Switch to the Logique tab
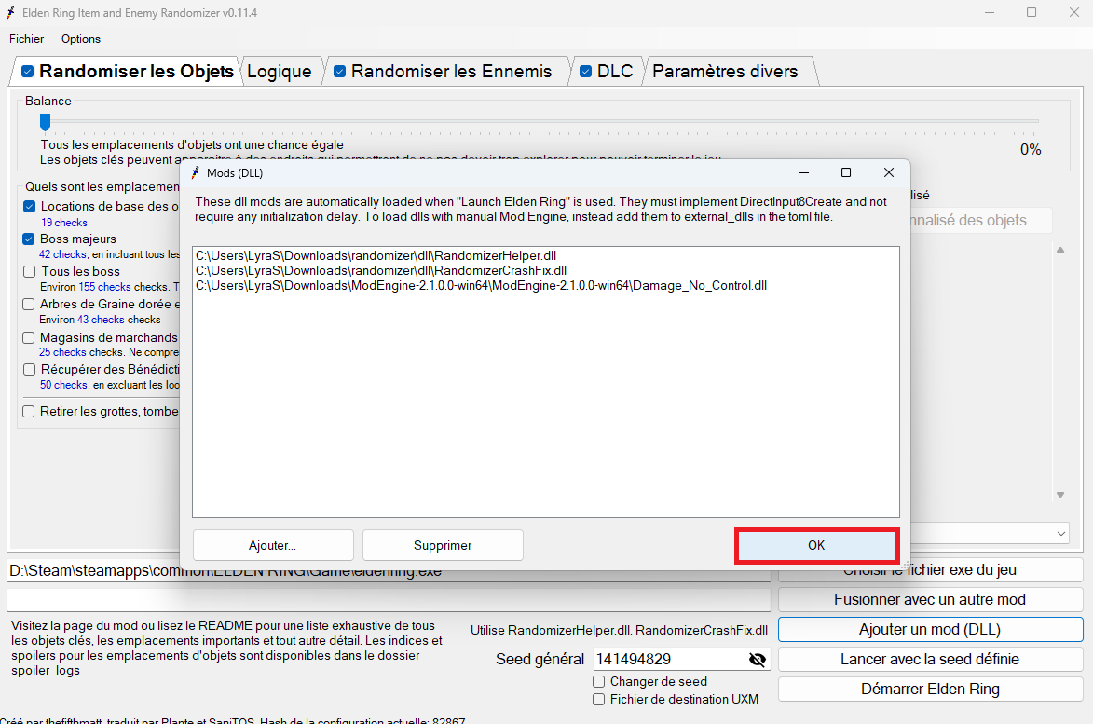The width and height of the screenshot is (1093, 724). tap(279, 72)
